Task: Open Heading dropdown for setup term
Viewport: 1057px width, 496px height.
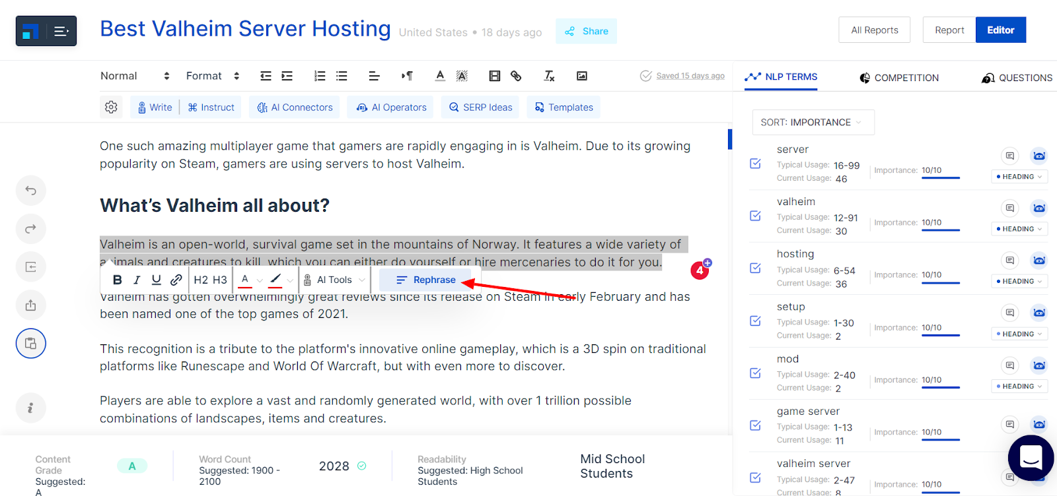Action: point(1019,334)
